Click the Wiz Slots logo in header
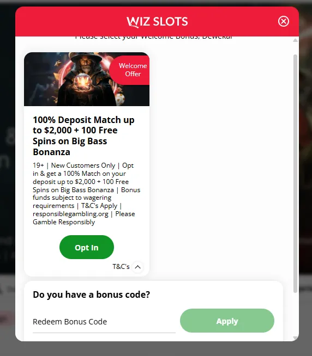The image size is (312, 356). pos(157,22)
